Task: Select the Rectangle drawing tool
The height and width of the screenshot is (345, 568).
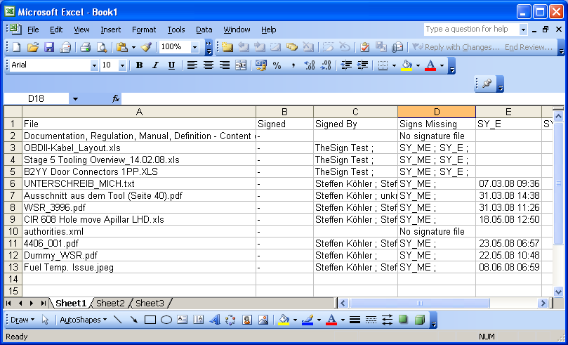Action: [x=150, y=320]
